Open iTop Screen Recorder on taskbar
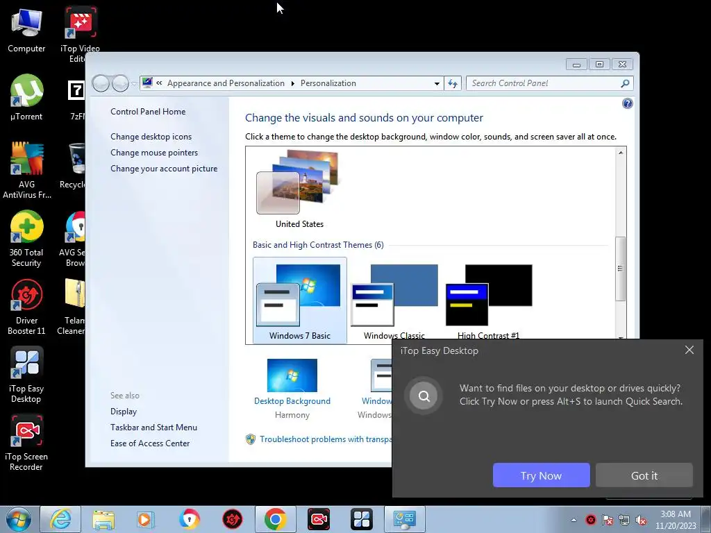 [318, 519]
